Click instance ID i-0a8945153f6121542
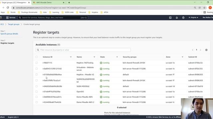 click(x=52, y=69)
